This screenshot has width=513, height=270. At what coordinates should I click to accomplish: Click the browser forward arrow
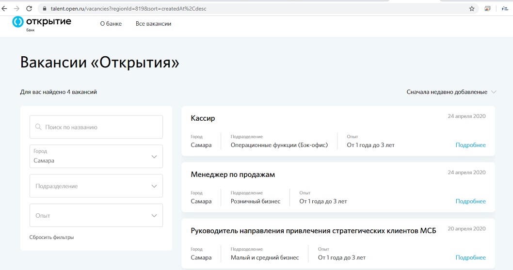(x=16, y=9)
